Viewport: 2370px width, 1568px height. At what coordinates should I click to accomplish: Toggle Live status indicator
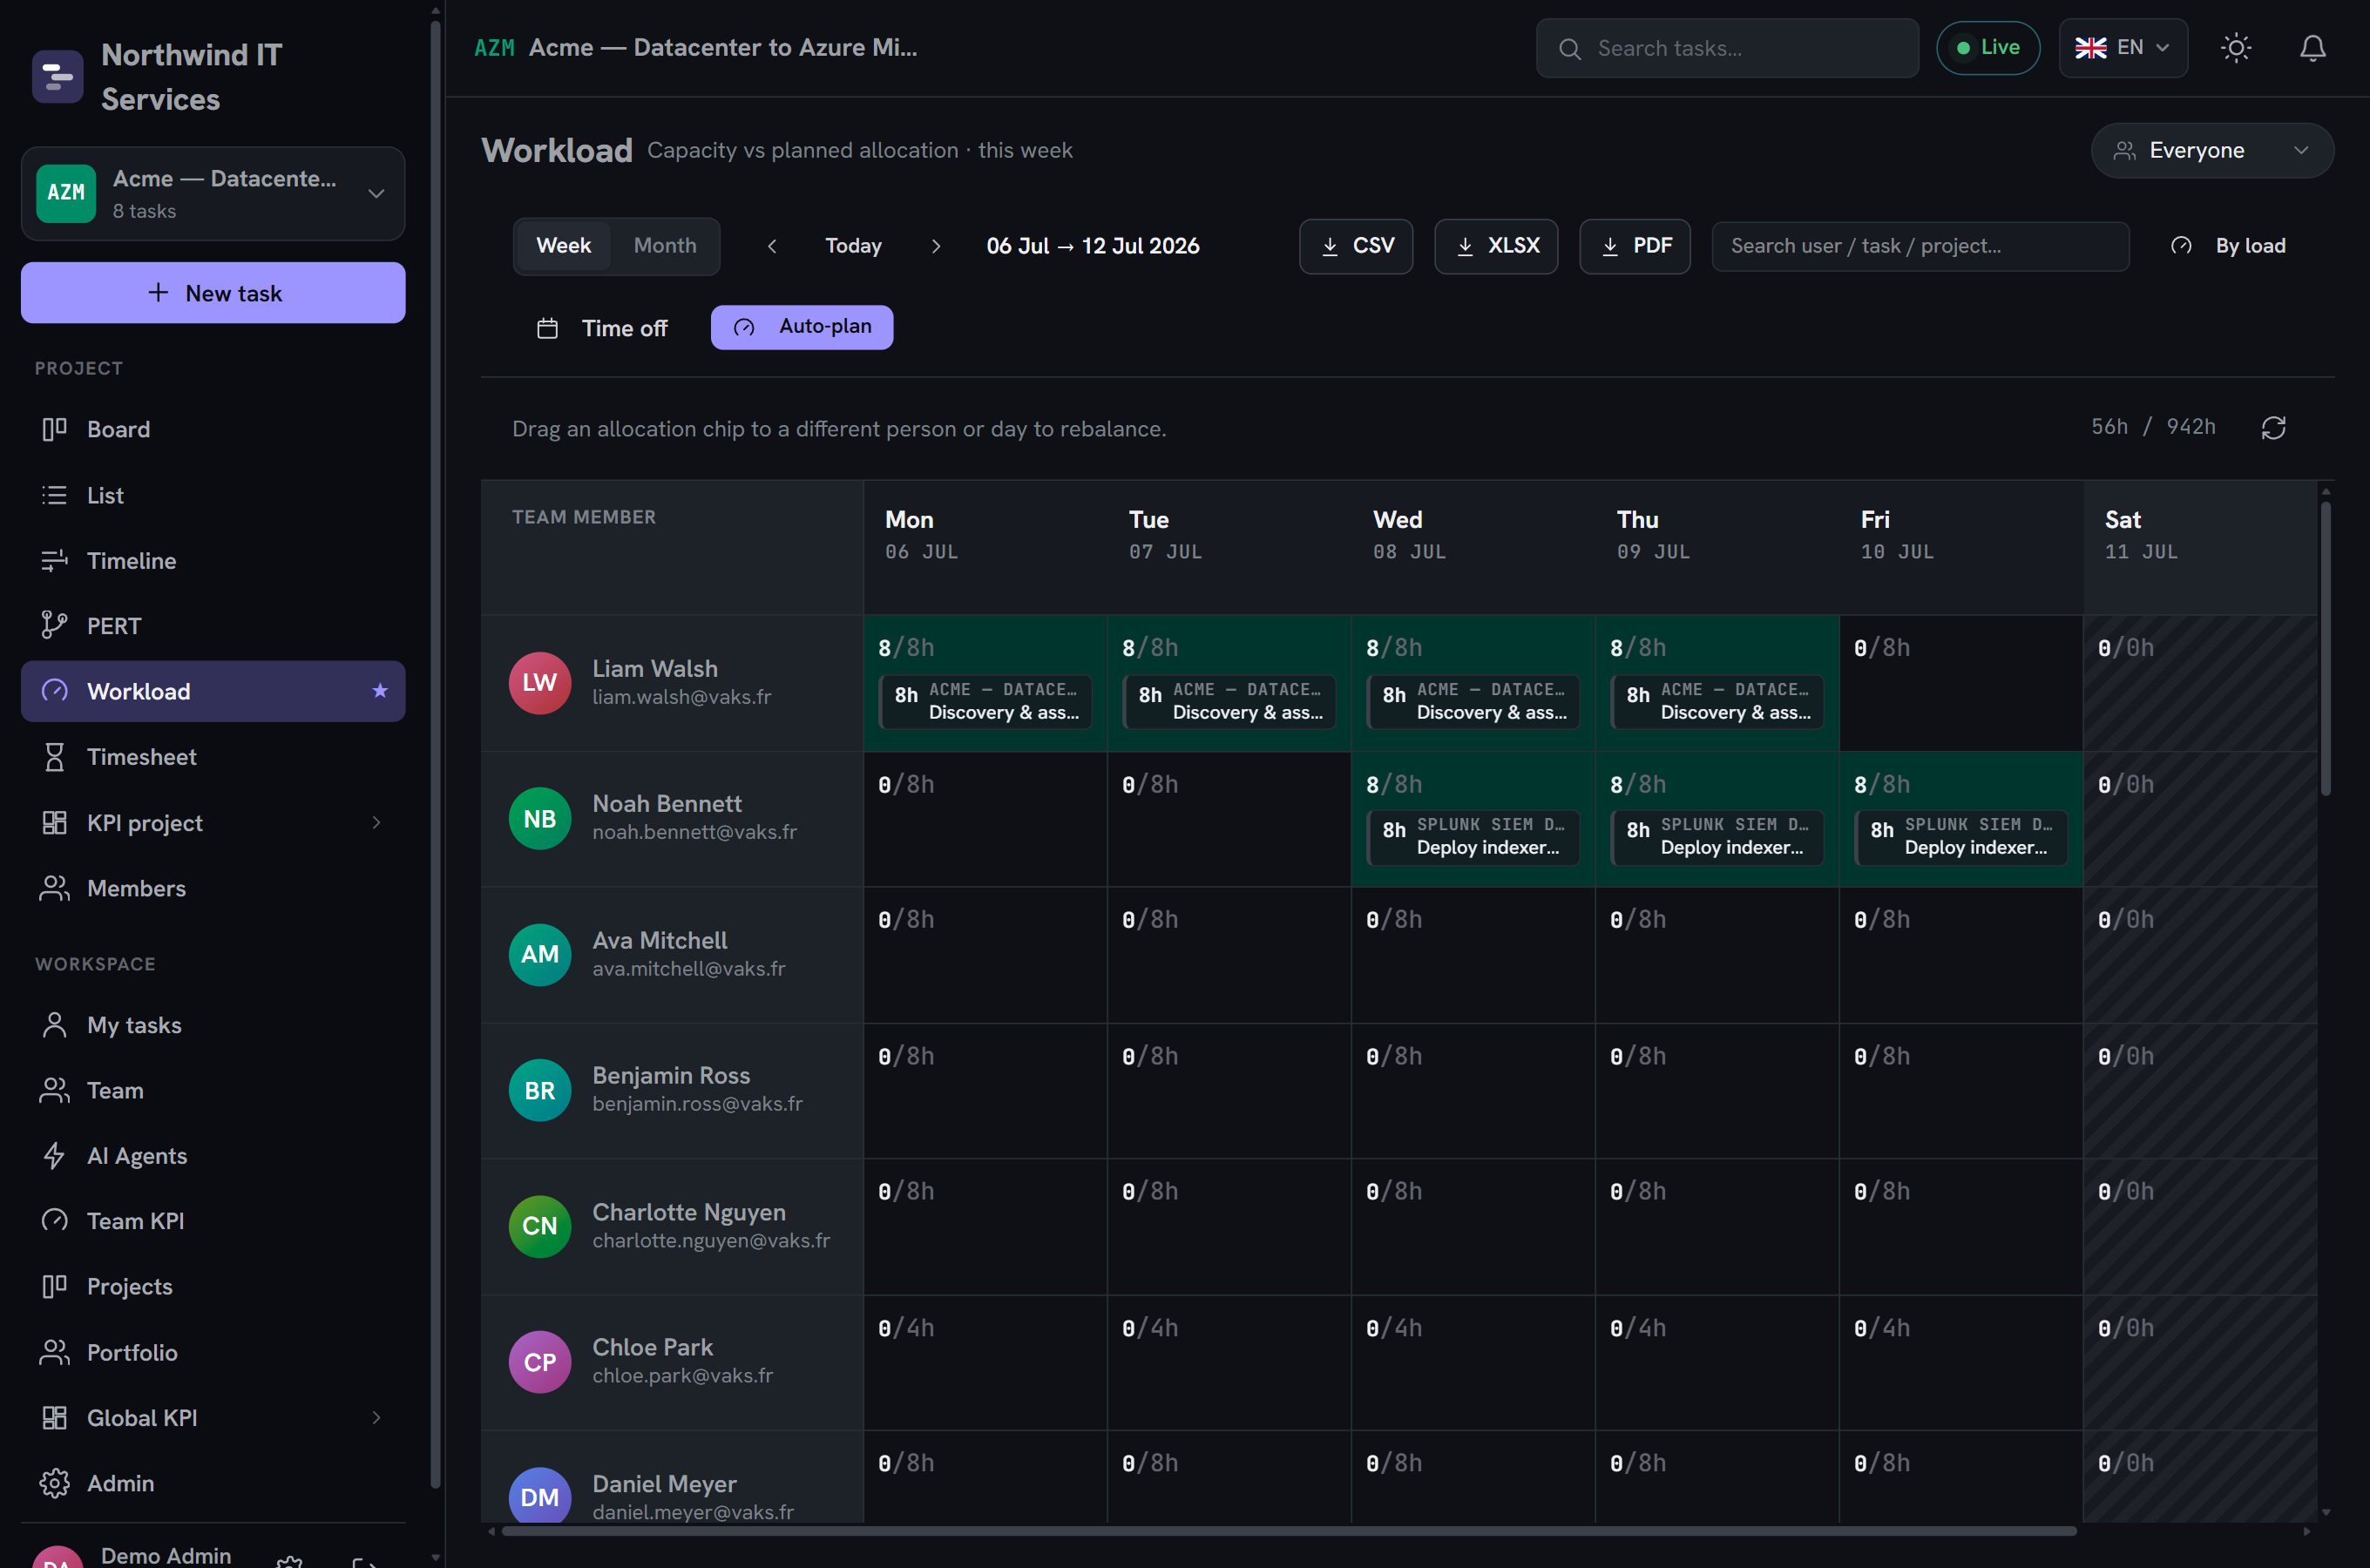tap(1987, 48)
